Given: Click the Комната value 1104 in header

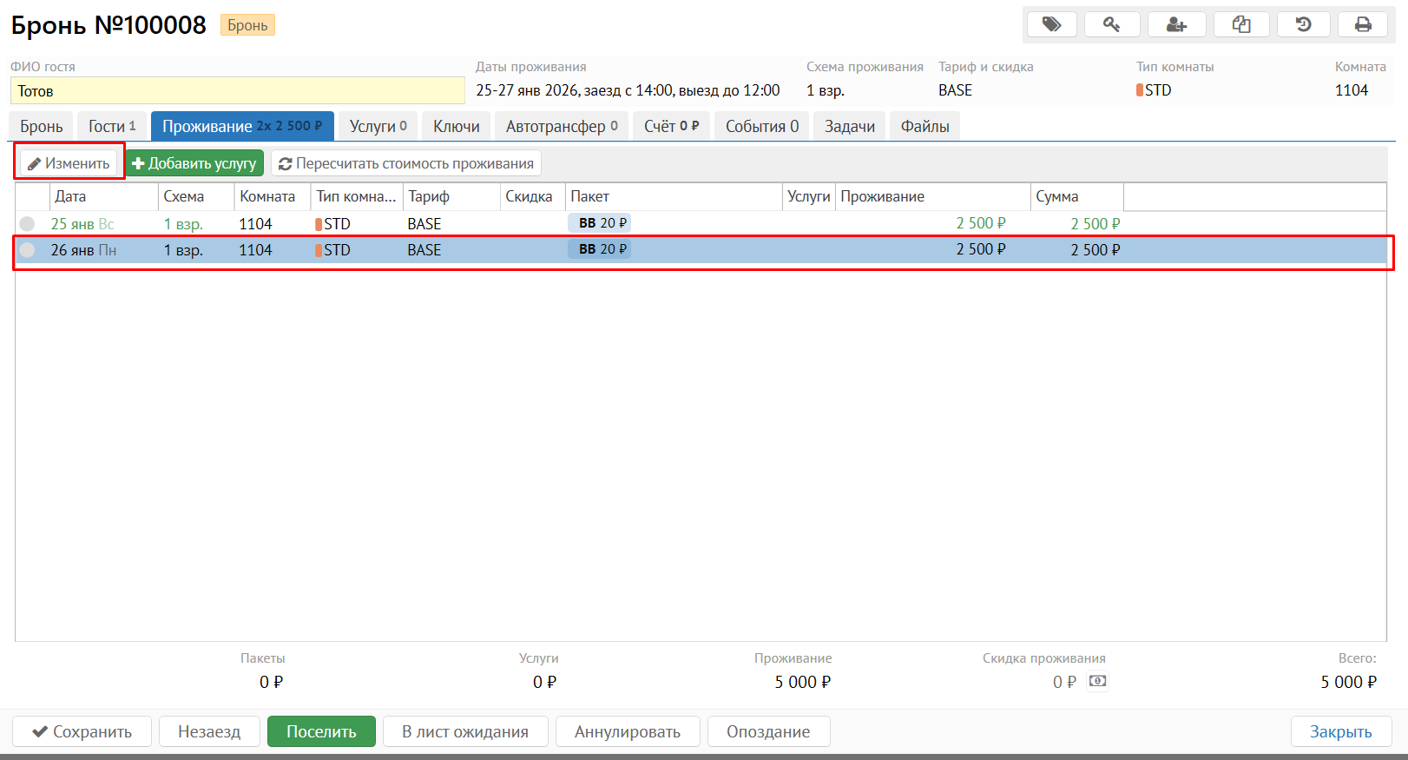Looking at the screenshot, I should click(1352, 90).
